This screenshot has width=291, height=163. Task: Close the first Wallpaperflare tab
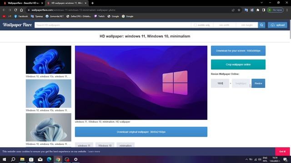point(42,3)
